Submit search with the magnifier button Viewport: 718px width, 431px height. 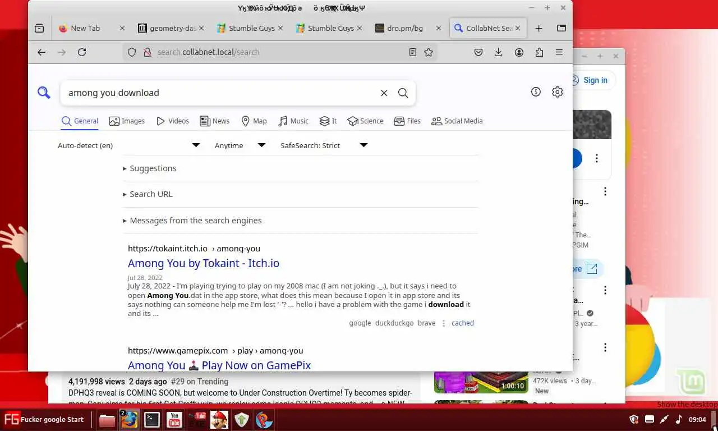point(403,93)
